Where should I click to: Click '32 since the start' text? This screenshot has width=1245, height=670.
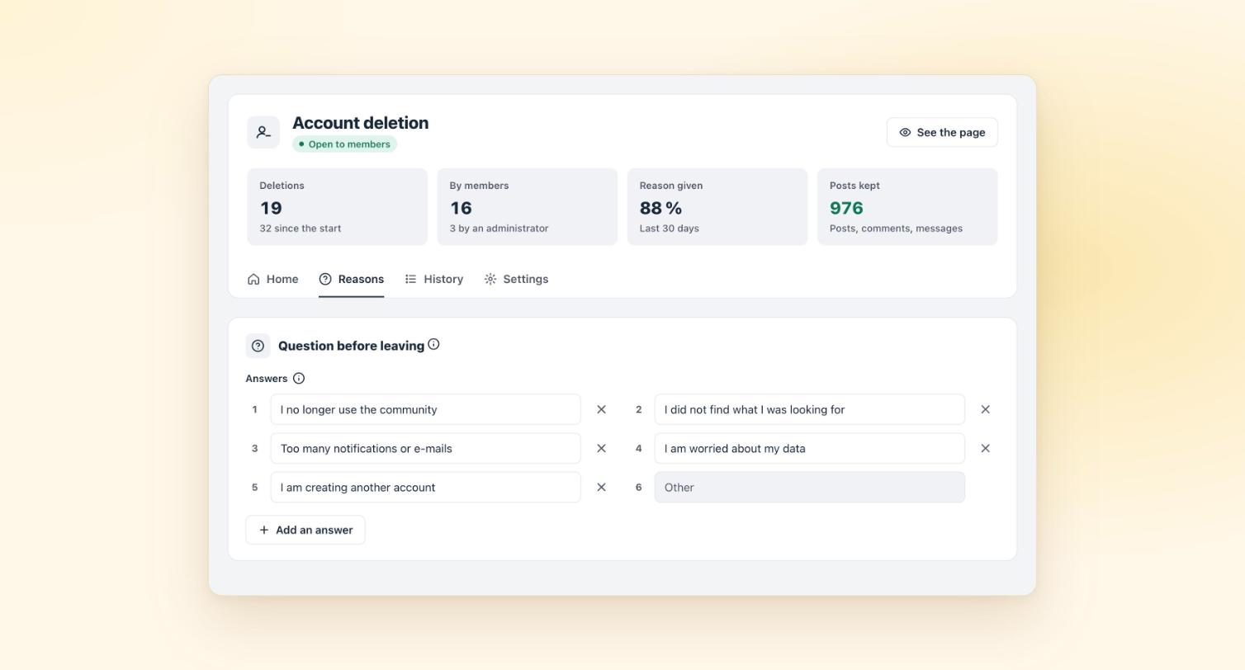301,229
